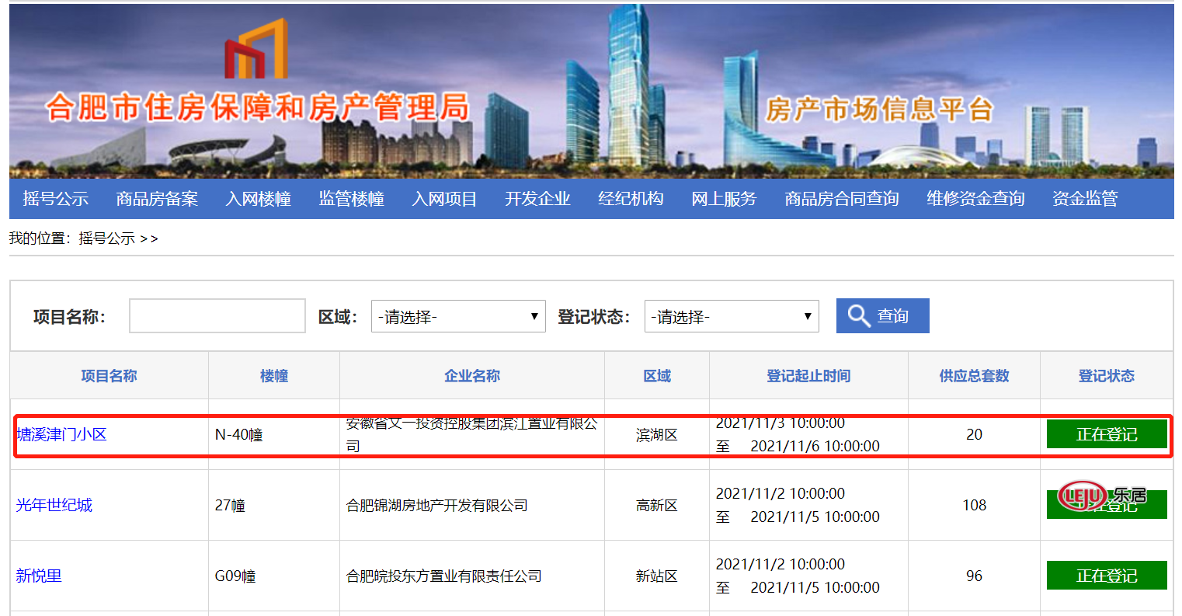The width and height of the screenshot is (1182, 616).
Task: Open the 资金监管 navigation item
Action: coord(1085,199)
